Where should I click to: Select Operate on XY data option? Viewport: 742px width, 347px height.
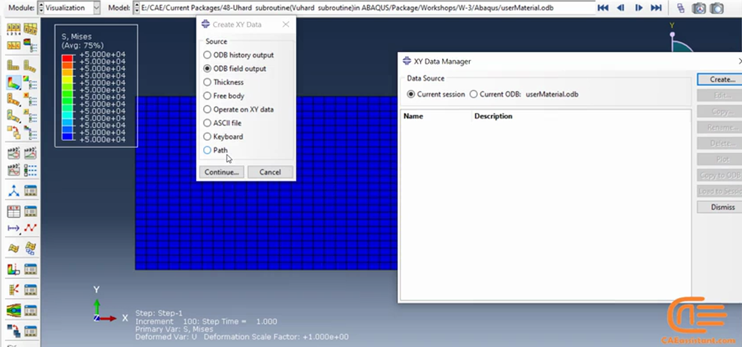click(x=239, y=109)
